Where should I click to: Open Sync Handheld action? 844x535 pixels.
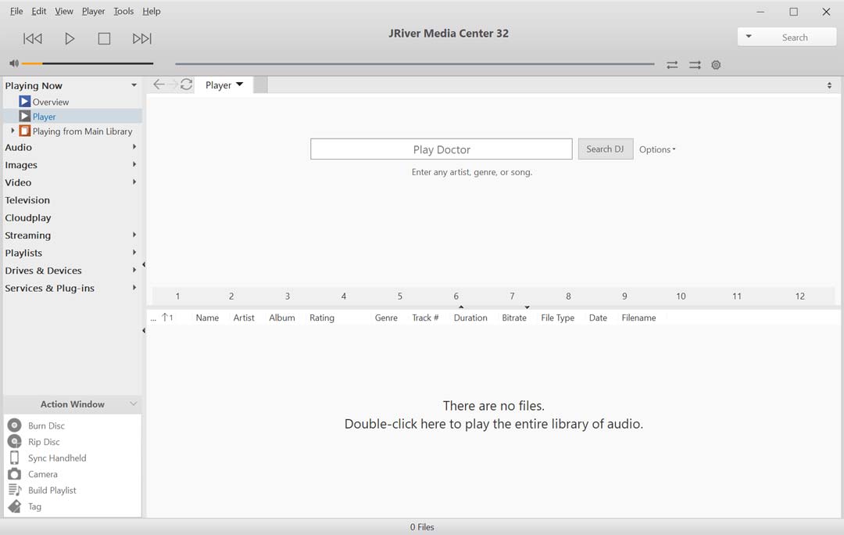tap(57, 458)
